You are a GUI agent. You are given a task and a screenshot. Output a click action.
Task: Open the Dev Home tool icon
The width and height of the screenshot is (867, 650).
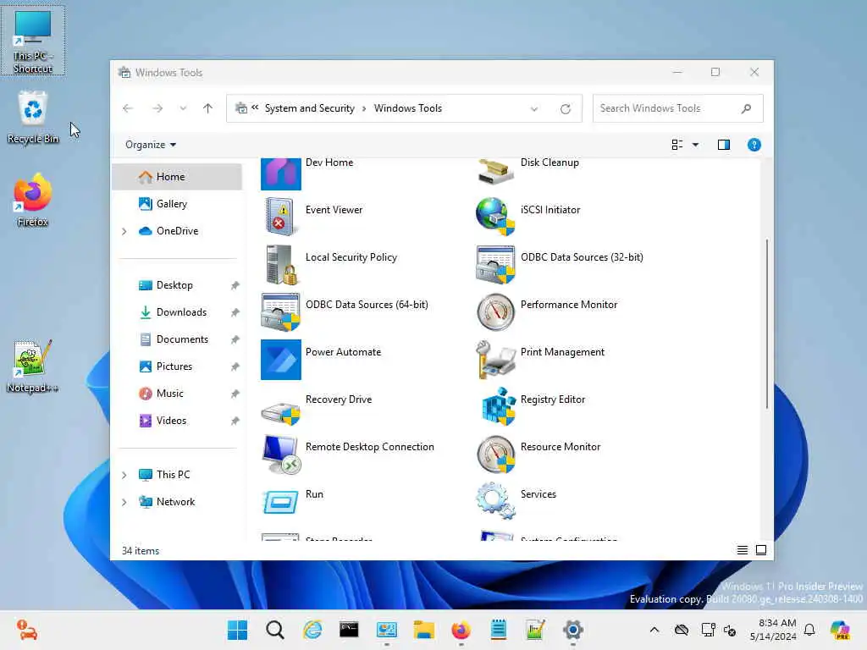click(x=280, y=174)
